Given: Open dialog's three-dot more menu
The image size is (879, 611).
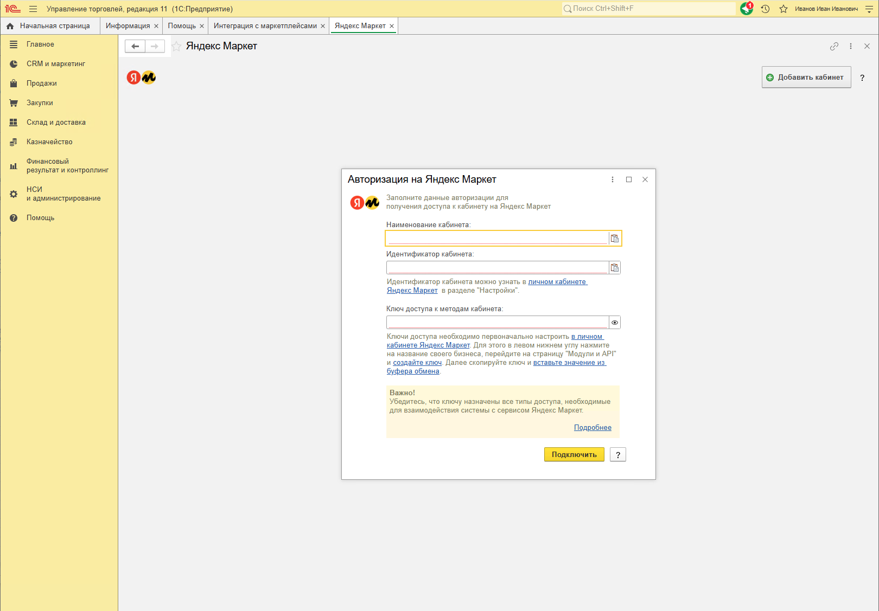Looking at the screenshot, I should (x=613, y=179).
